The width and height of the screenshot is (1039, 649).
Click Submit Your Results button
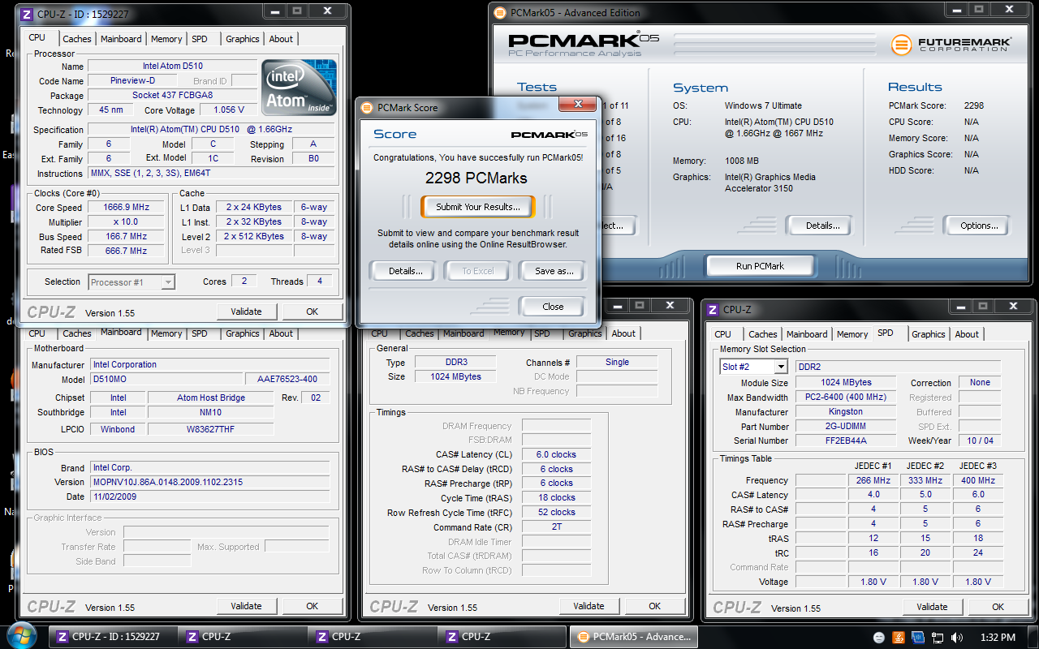pyautogui.click(x=477, y=207)
